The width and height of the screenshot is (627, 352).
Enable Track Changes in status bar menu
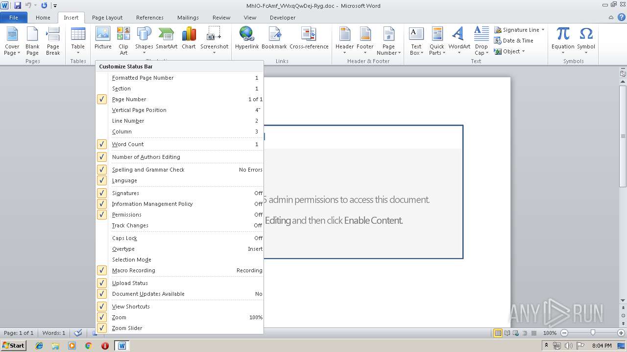point(180,225)
